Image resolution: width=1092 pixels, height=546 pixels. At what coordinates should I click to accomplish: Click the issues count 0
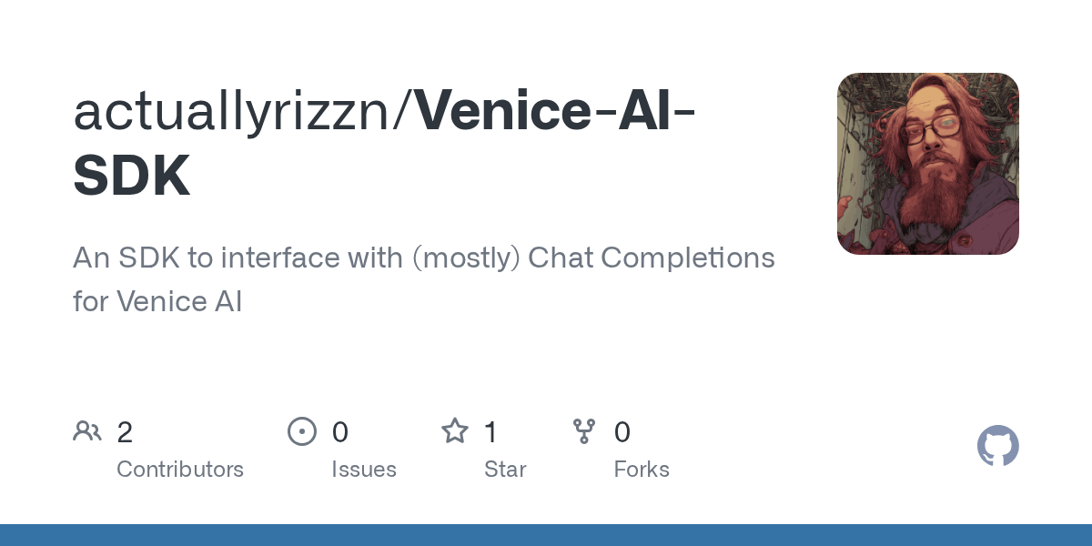point(339,432)
